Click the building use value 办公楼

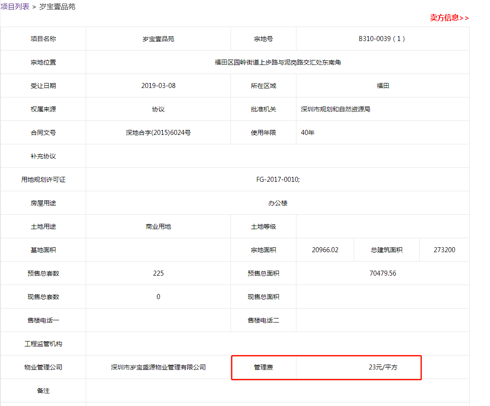click(277, 203)
